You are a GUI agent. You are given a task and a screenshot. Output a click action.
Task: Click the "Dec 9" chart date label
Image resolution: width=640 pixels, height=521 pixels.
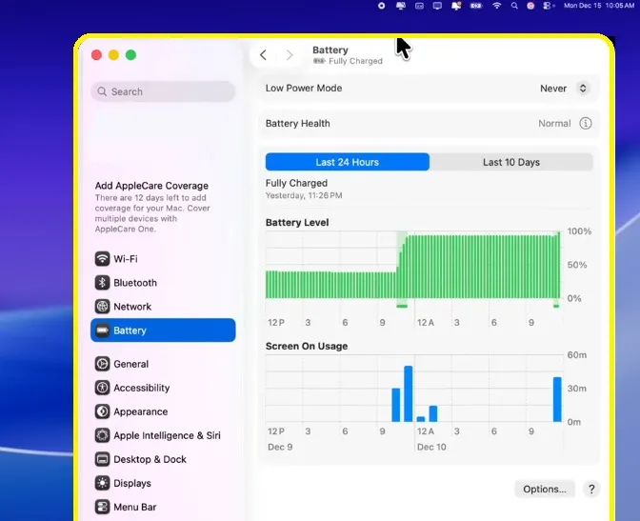[x=280, y=447]
